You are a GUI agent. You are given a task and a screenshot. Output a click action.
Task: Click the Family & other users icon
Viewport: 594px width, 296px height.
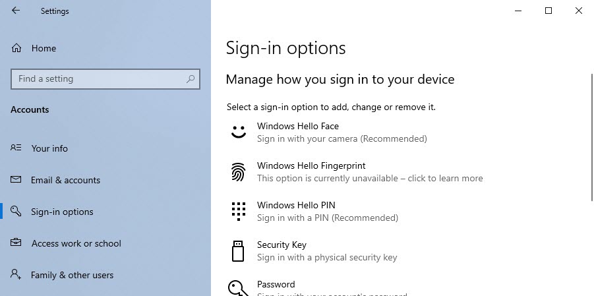(x=16, y=274)
